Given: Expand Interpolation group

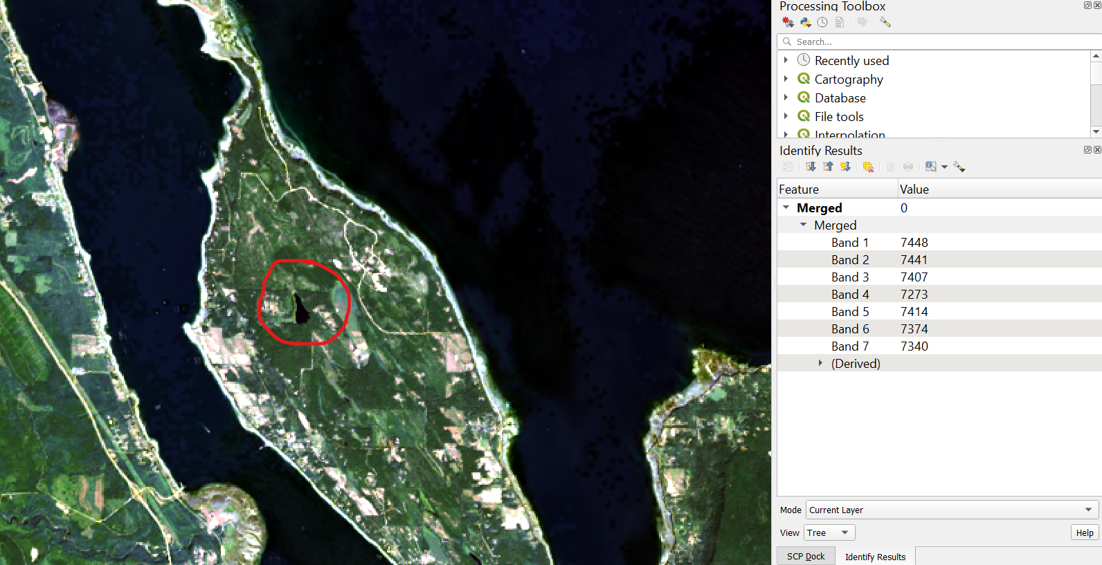Looking at the screenshot, I should pos(786,133).
